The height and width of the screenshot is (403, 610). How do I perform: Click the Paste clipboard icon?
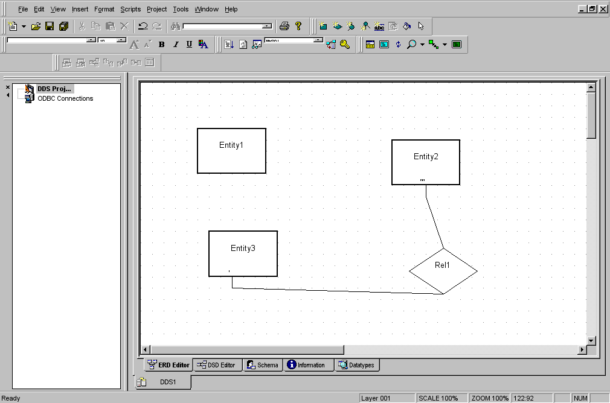tap(111, 26)
